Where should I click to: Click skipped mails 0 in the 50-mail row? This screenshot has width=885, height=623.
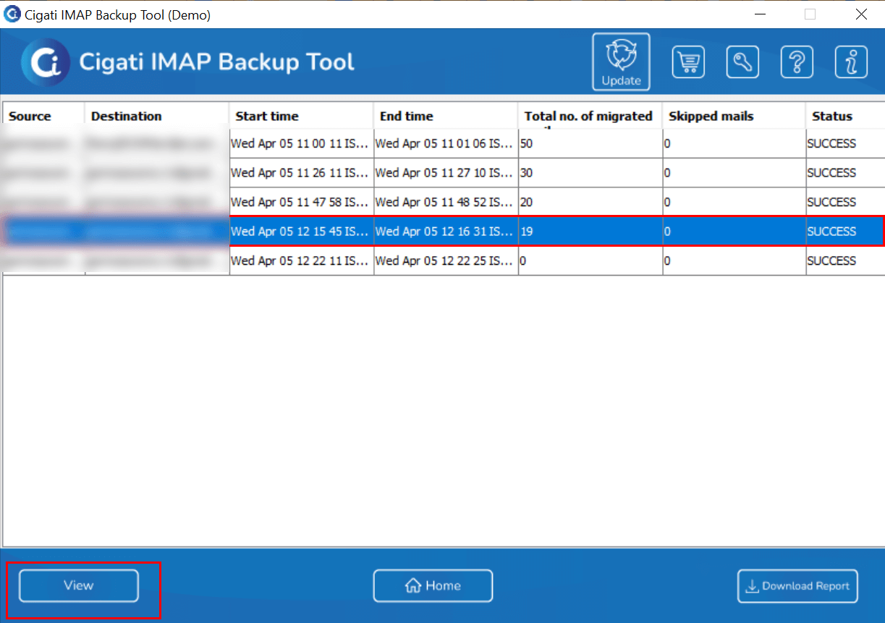734,143
